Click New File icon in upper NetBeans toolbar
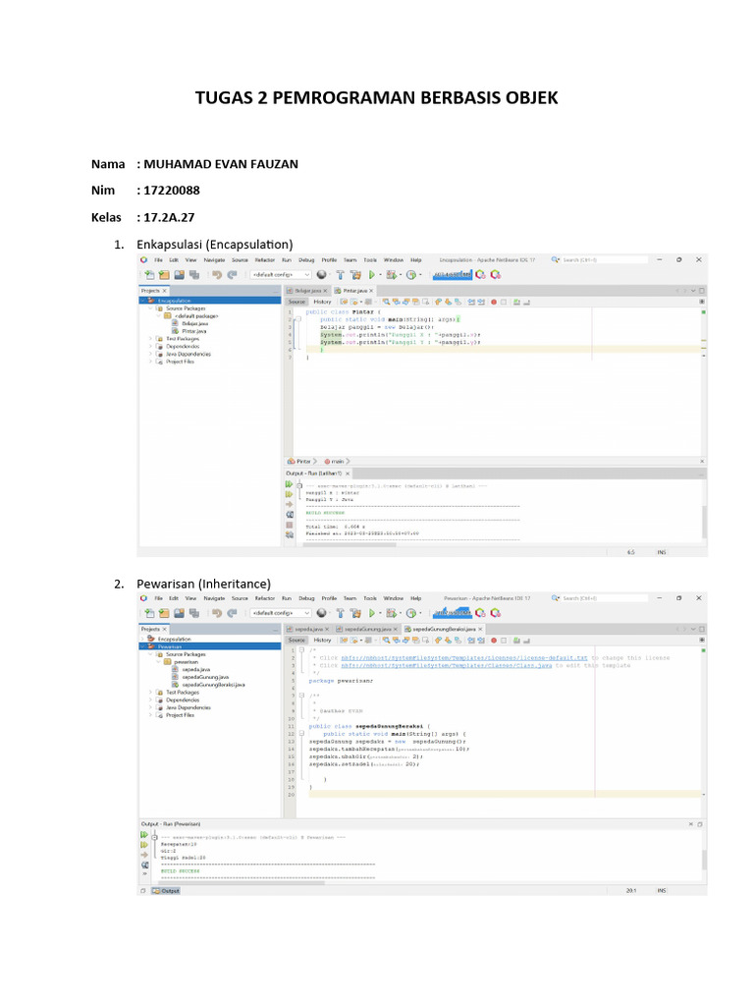 (149, 275)
